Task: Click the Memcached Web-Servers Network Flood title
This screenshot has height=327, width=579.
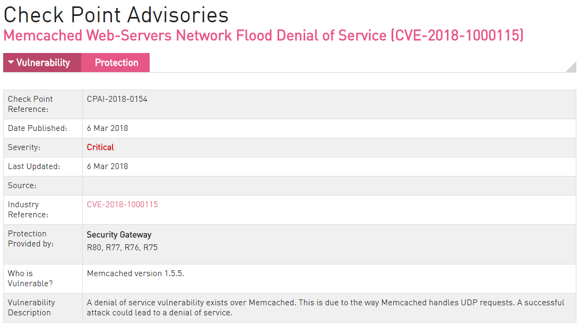Action: 263,36
